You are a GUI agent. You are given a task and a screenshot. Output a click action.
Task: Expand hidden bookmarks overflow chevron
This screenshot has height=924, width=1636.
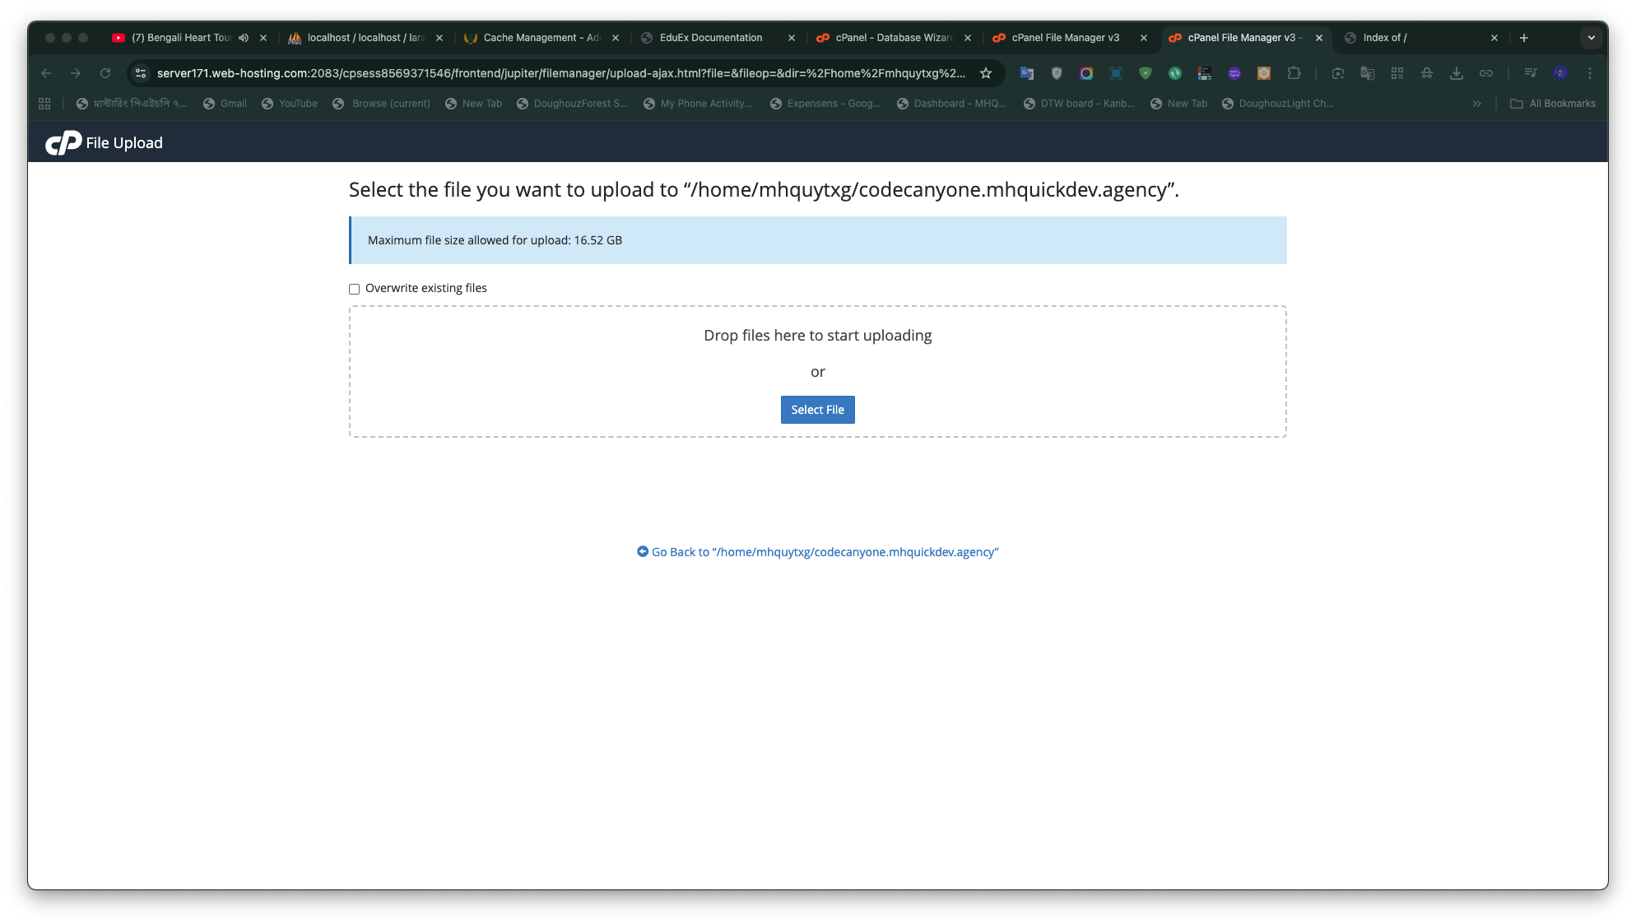coord(1477,104)
